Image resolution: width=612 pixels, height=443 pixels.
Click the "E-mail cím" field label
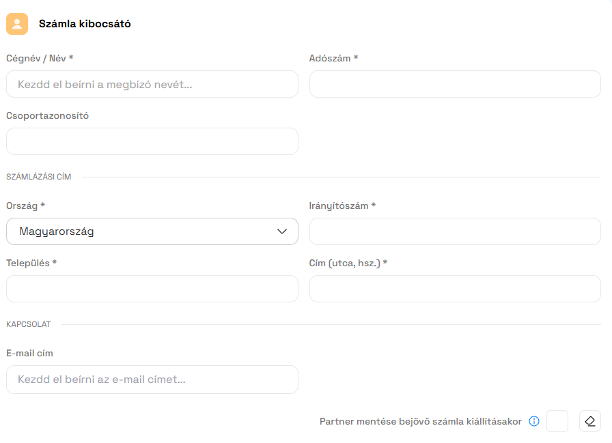29,354
